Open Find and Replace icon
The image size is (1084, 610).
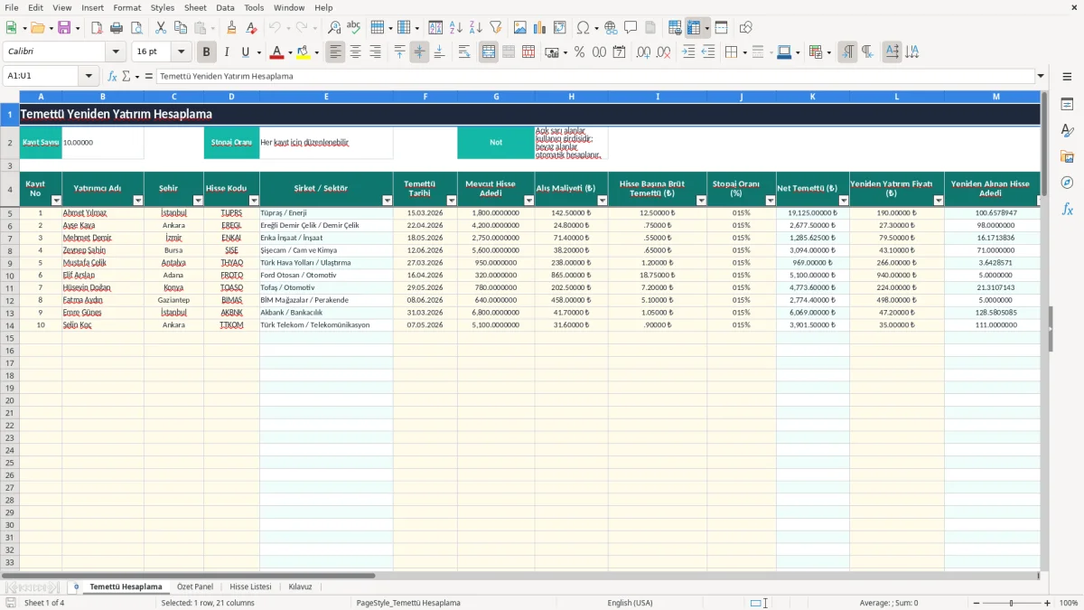(333, 28)
